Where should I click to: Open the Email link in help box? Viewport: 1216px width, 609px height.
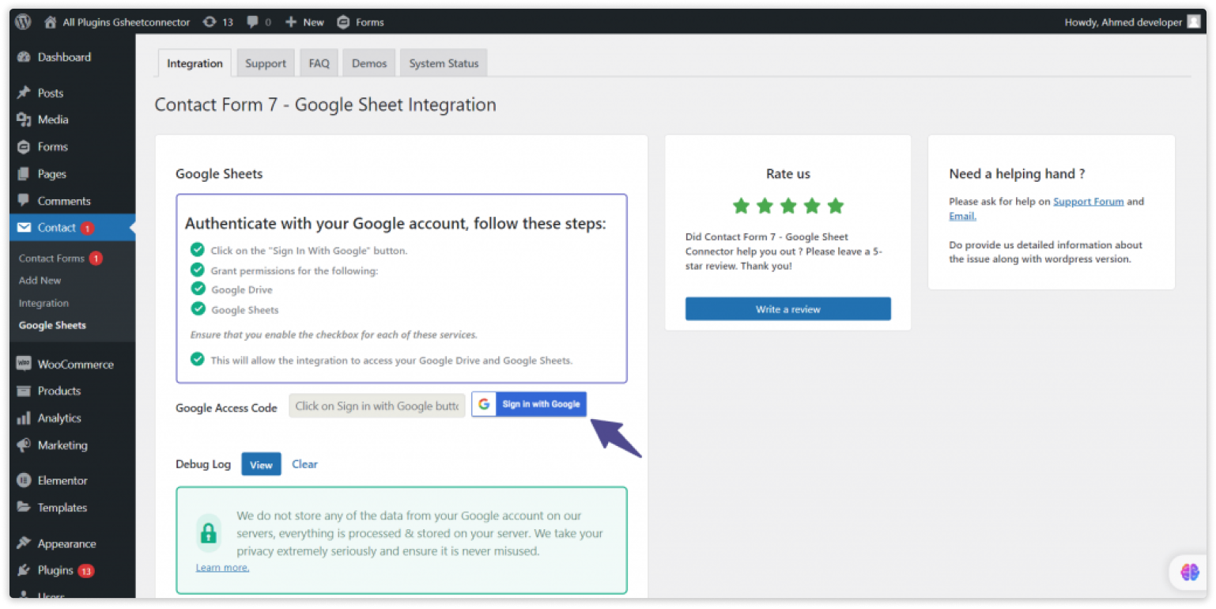click(x=962, y=216)
